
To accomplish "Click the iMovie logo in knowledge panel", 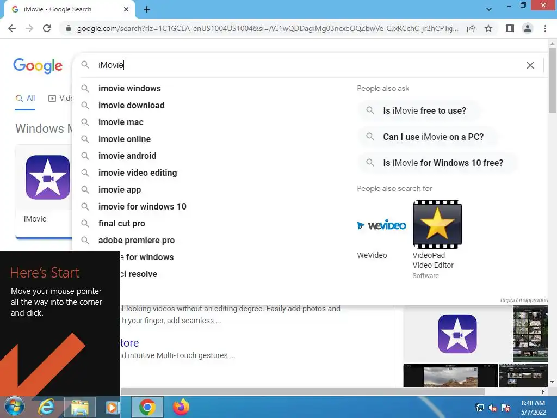I will click(x=457, y=334).
